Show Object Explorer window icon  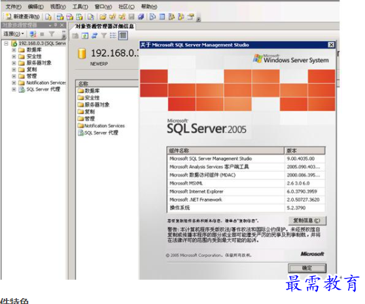171,17
